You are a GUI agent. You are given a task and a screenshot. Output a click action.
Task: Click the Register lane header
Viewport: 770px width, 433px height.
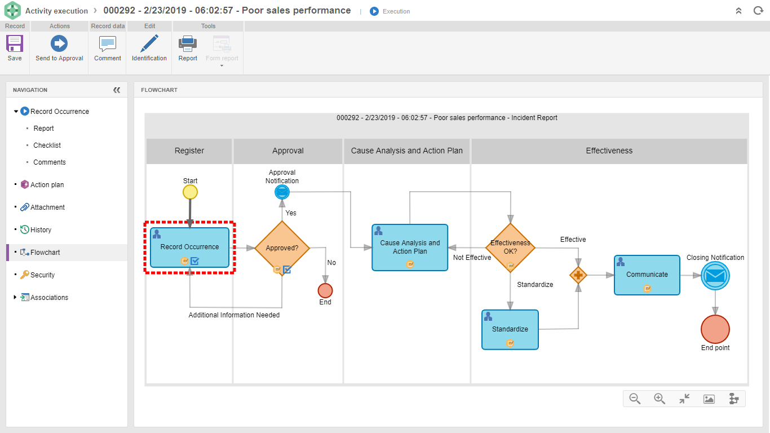point(189,151)
